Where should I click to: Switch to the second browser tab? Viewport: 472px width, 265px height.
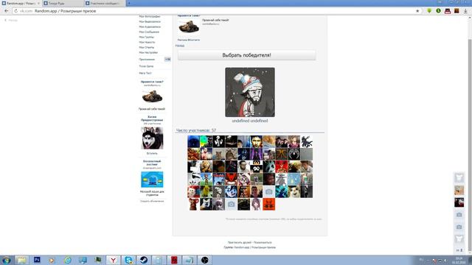[x=63, y=3]
